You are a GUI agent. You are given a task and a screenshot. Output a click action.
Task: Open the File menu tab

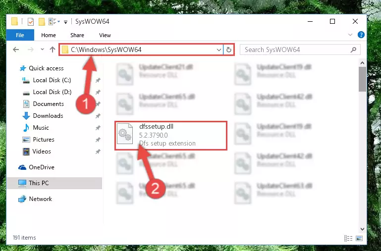20,35
